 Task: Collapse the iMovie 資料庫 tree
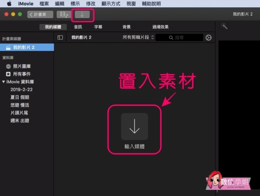(3, 82)
